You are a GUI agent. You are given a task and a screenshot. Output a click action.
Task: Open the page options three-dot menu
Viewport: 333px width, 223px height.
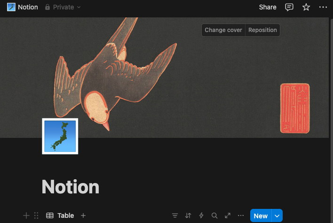pyautogui.click(x=323, y=7)
